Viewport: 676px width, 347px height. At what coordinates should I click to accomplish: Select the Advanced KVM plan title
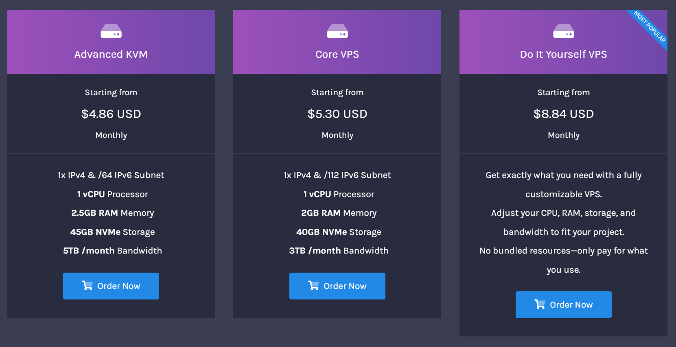[111, 54]
